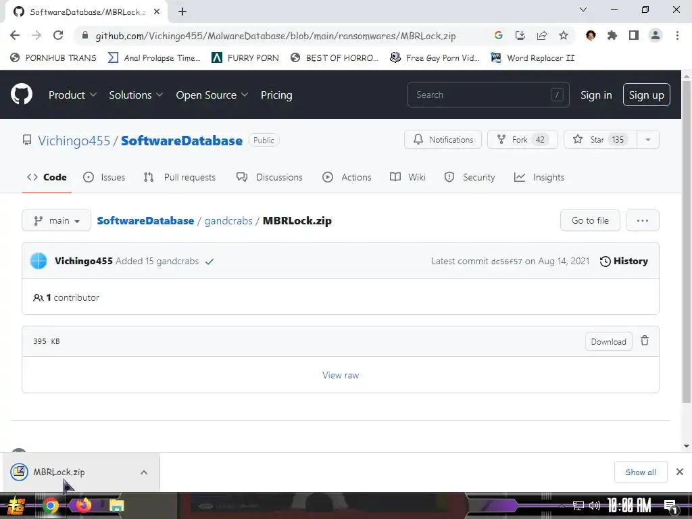The height and width of the screenshot is (519, 692).
Task: Open the Chrome profile avatar
Action: (x=656, y=35)
